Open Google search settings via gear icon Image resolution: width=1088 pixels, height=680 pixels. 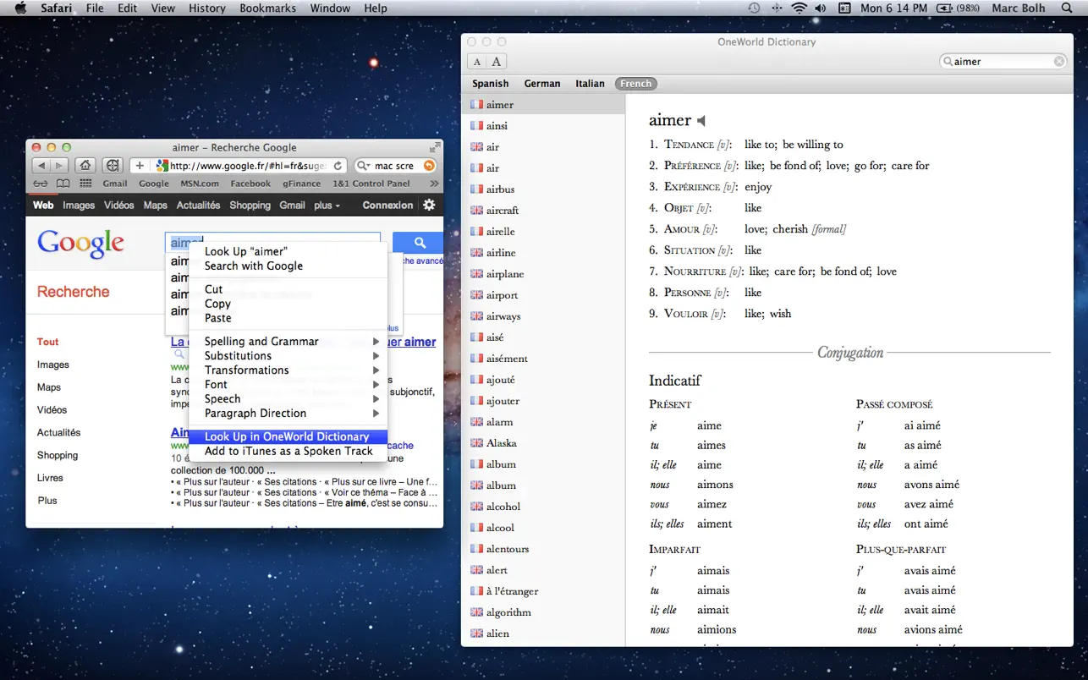click(430, 205)
